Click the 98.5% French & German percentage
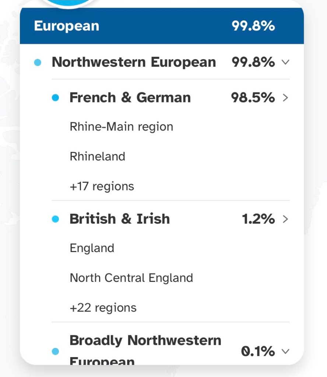Screen dimensions: 327x377 (253, 98)
